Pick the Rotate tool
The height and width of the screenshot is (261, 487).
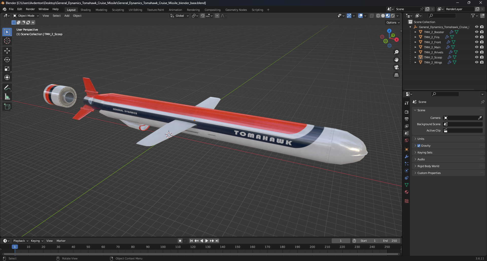click(x=7, y=60)
